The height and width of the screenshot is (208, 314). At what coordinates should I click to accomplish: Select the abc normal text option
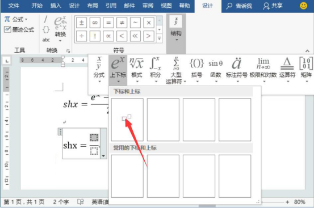pyautogui.click(x=46, y=40)
